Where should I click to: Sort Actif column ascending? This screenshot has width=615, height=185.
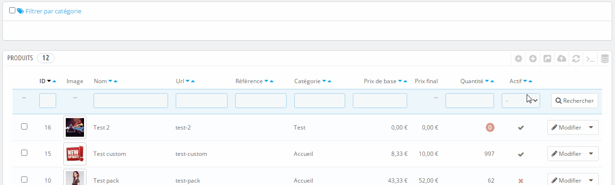pyautogui.click(x=531, y=81)
